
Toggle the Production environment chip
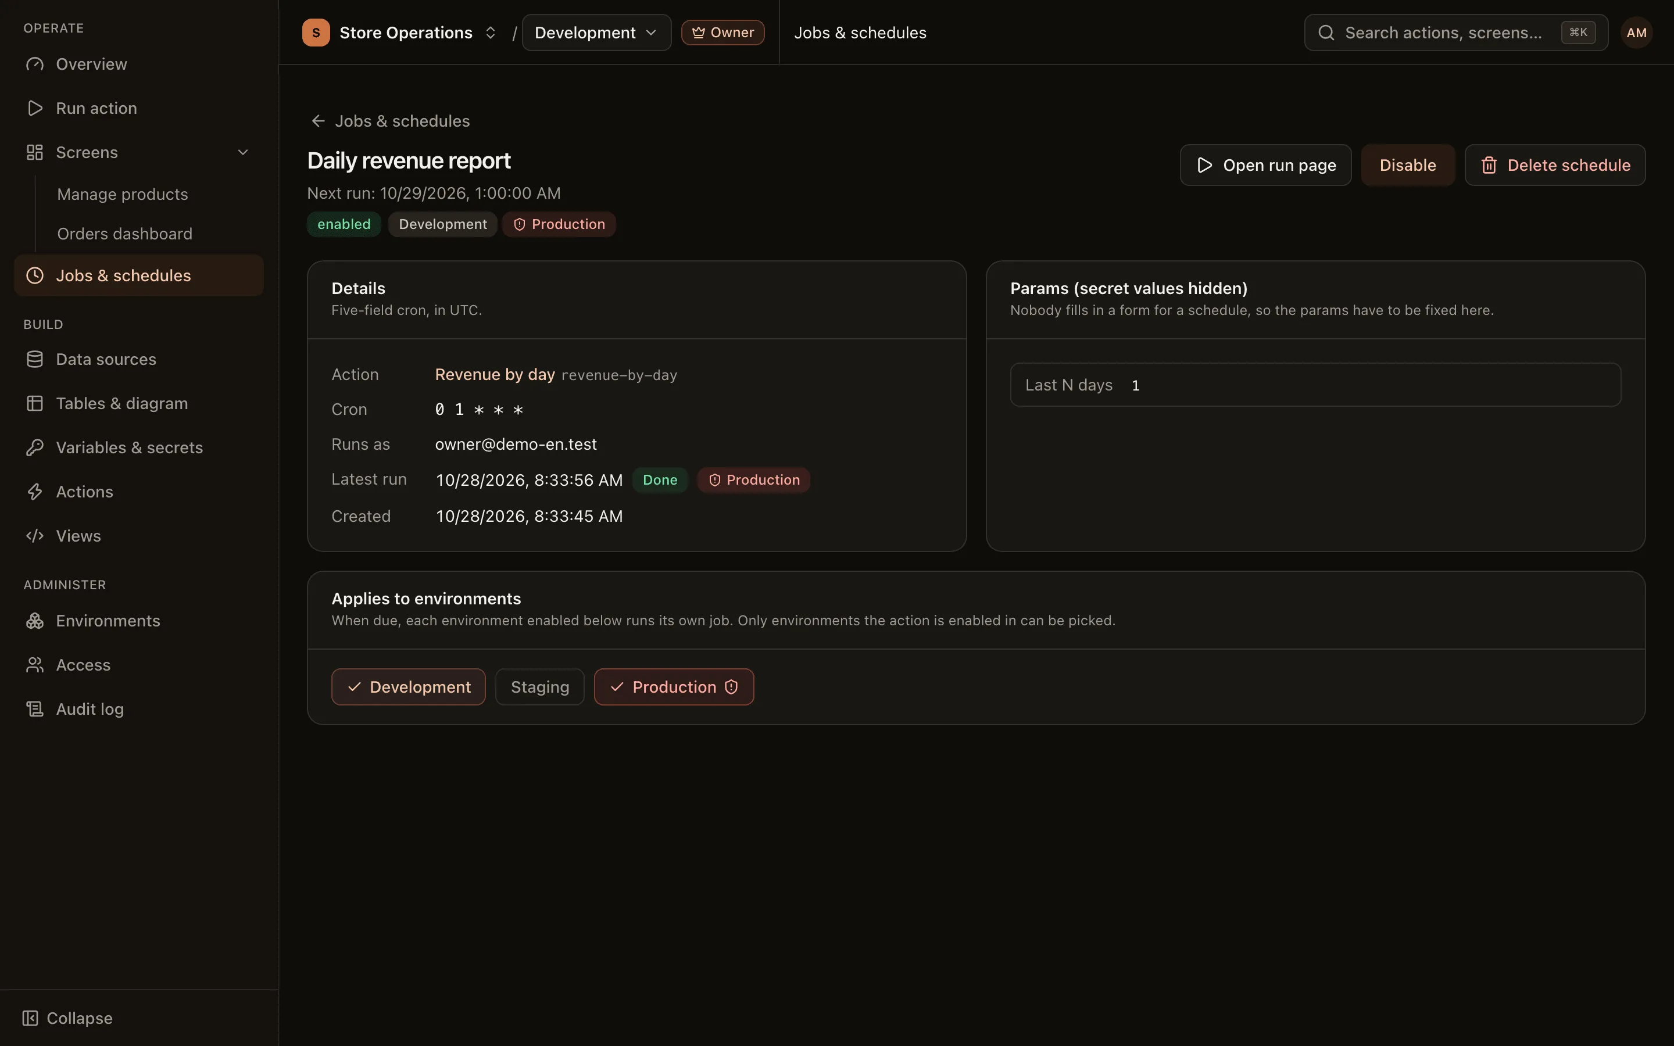pos(674,687)
